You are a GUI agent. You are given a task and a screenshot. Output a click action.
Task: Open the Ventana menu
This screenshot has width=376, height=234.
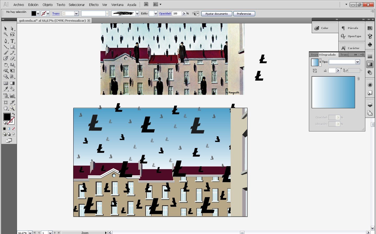(x=117, y=5)
